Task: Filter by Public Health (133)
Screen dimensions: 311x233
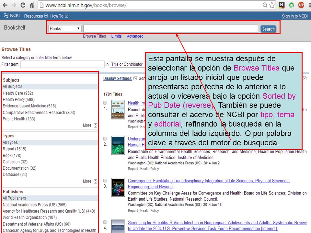Action: tap(19, 119)
